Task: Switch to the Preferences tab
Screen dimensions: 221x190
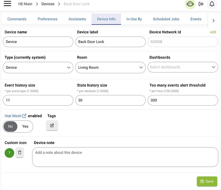Action: pyautogui.click(x=47, y=19)
